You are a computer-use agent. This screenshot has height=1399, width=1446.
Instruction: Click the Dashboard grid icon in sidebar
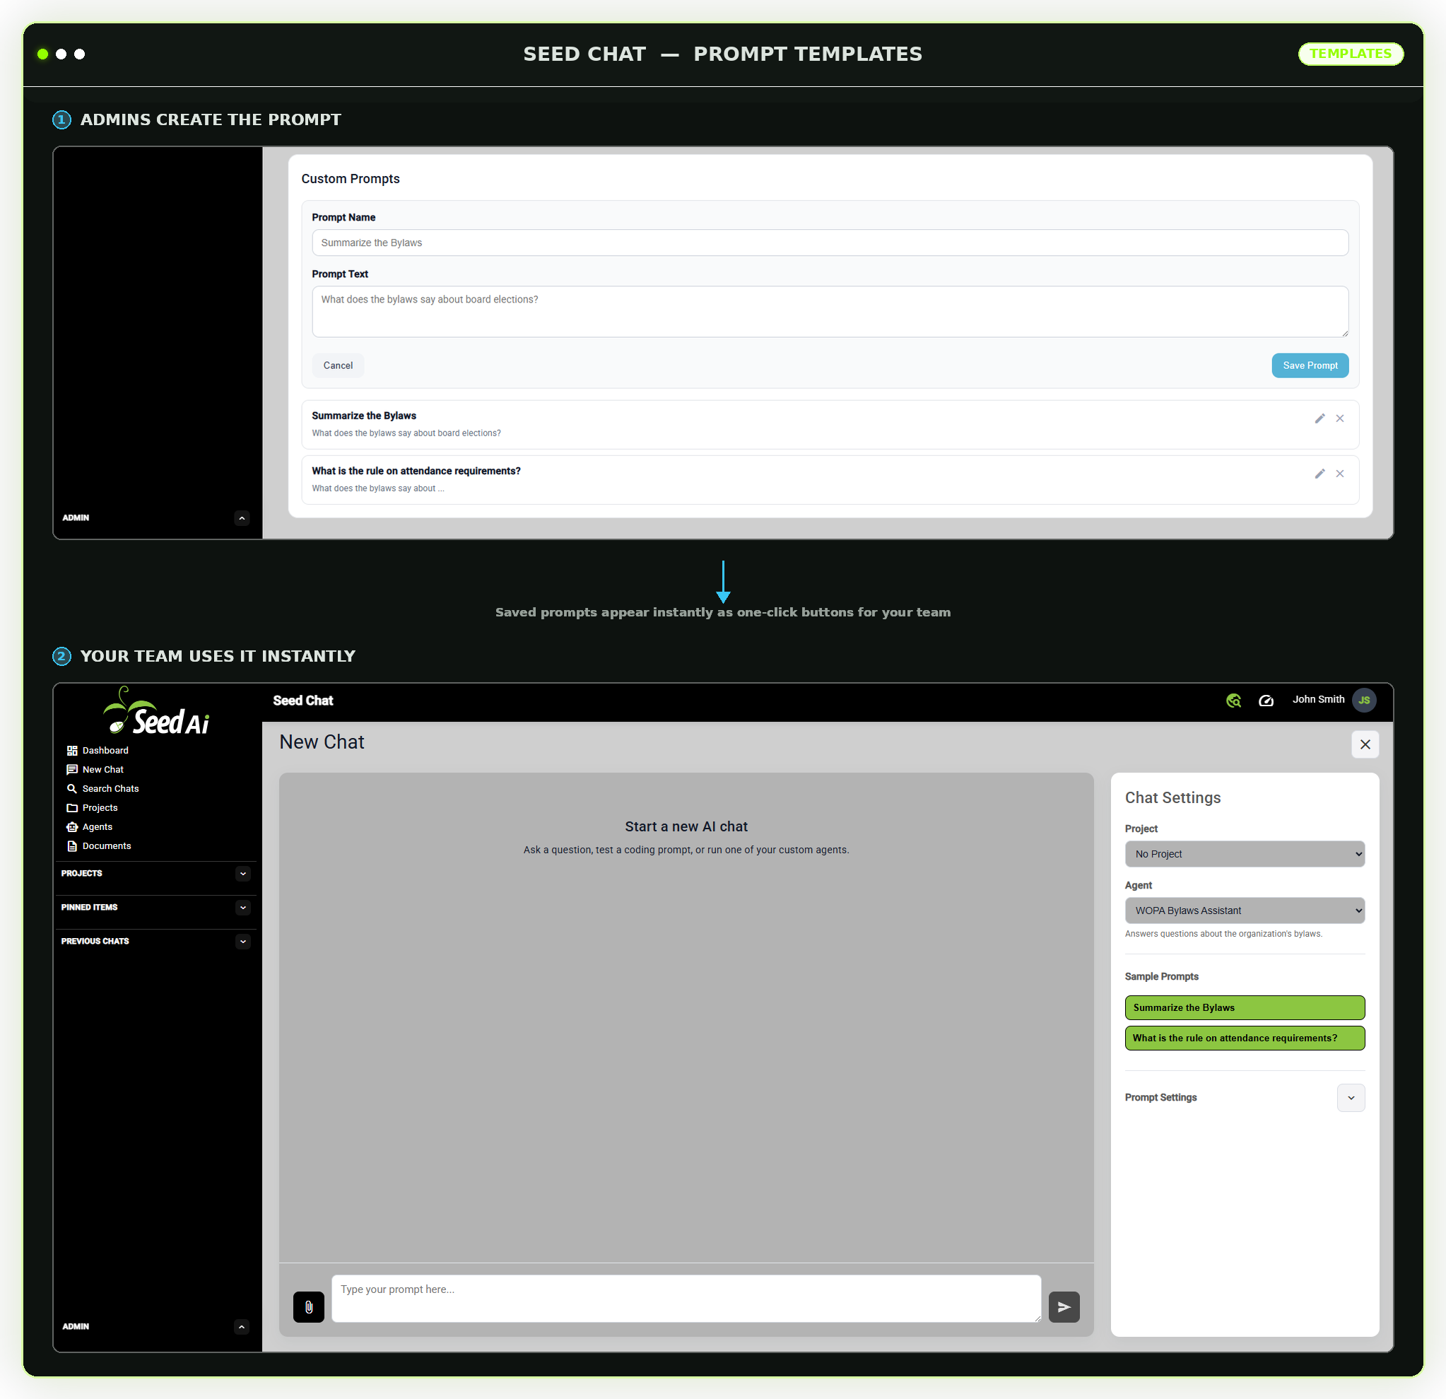click(72, 751)
